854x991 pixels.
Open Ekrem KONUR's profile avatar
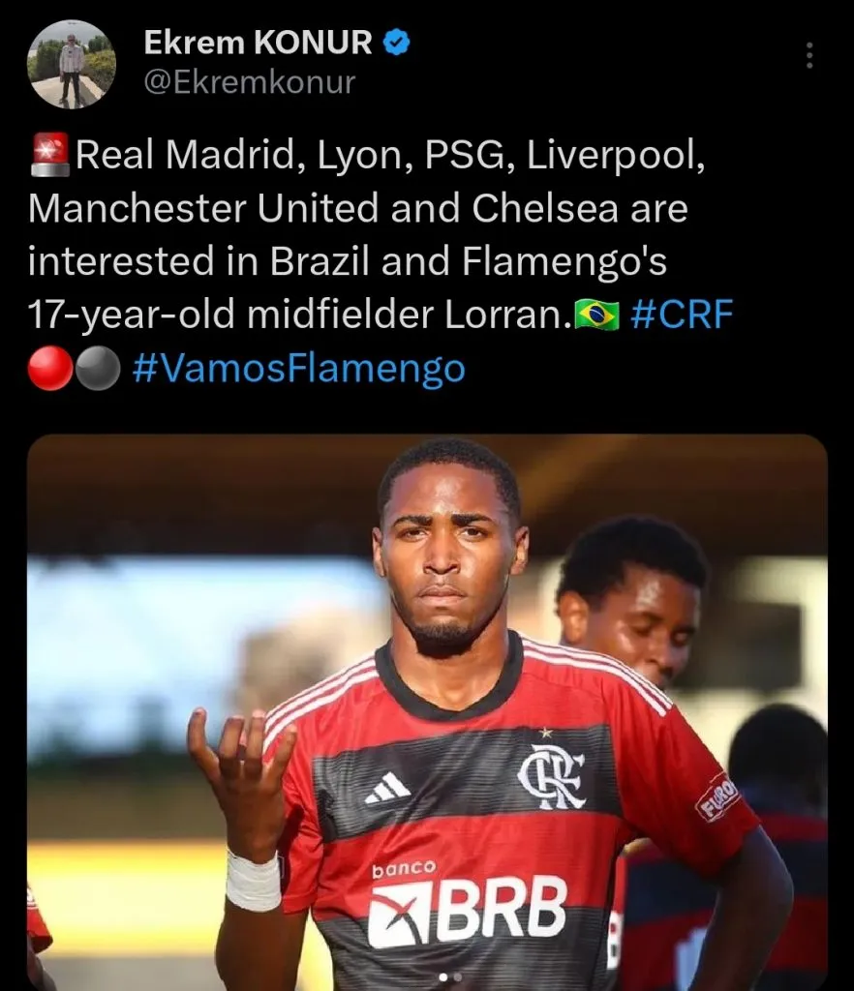[x=72, y=64]
